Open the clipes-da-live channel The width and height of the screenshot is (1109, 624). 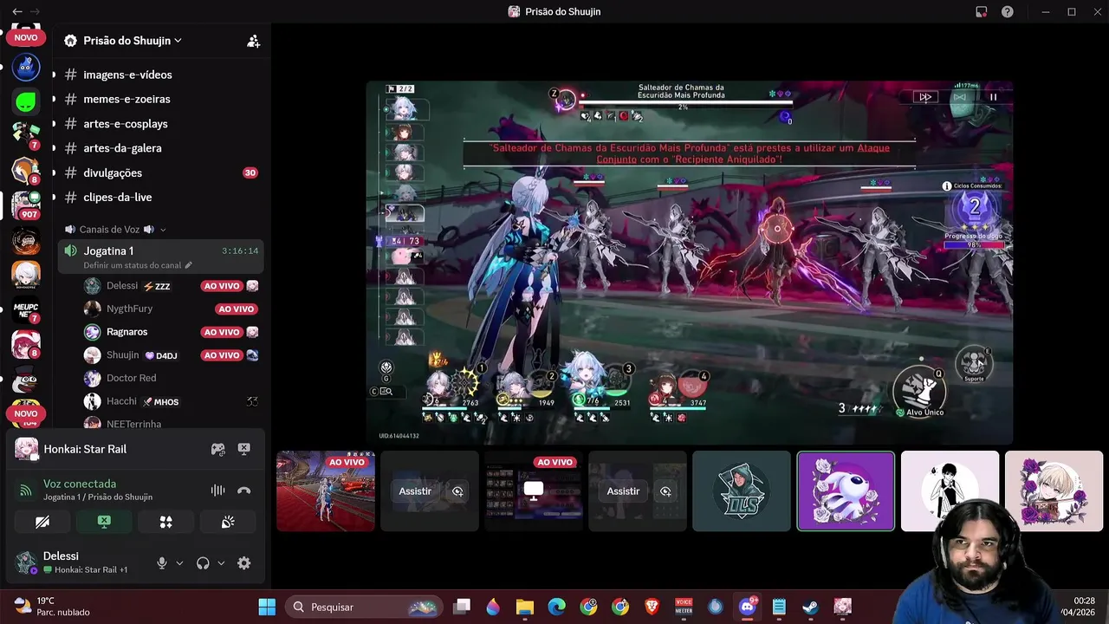pos(117,197)
